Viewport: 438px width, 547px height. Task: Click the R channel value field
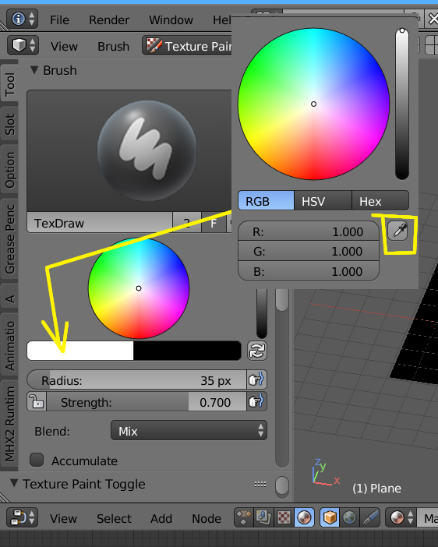coord(309,231)
